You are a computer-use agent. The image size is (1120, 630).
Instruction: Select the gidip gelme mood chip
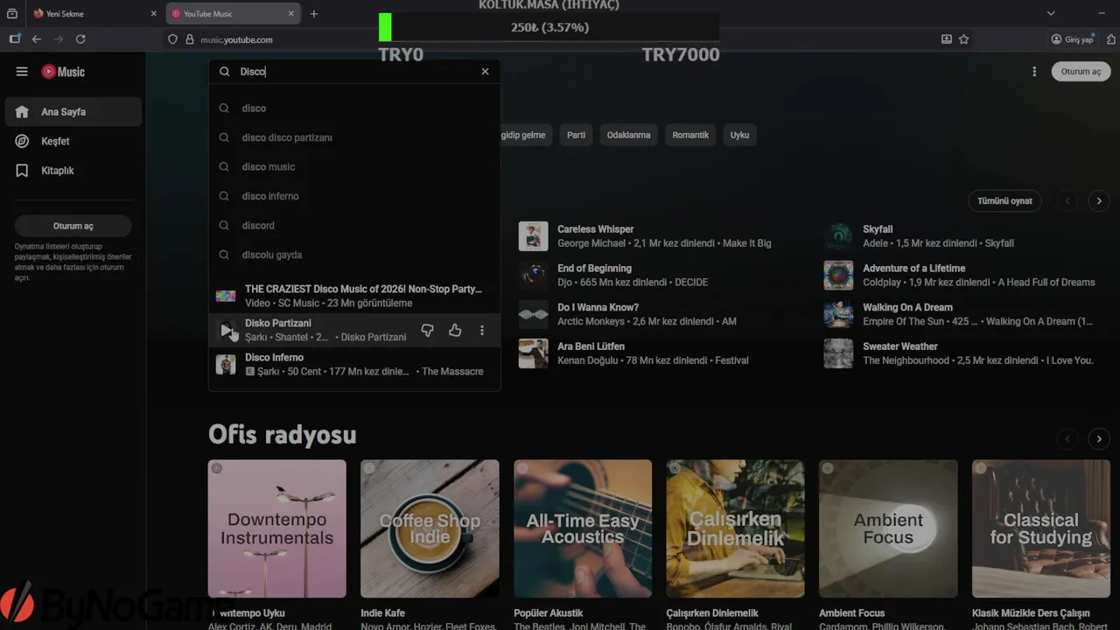point(525,135)
